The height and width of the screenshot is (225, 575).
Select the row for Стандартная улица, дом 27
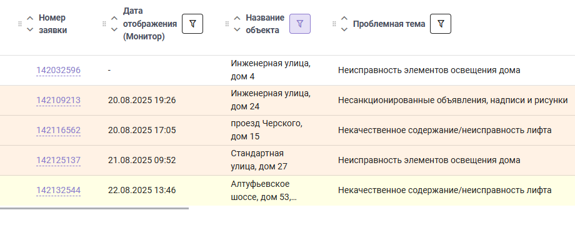click(287, 161)
